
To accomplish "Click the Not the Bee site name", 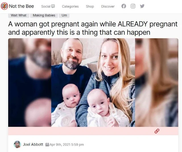I will point(22,6).
